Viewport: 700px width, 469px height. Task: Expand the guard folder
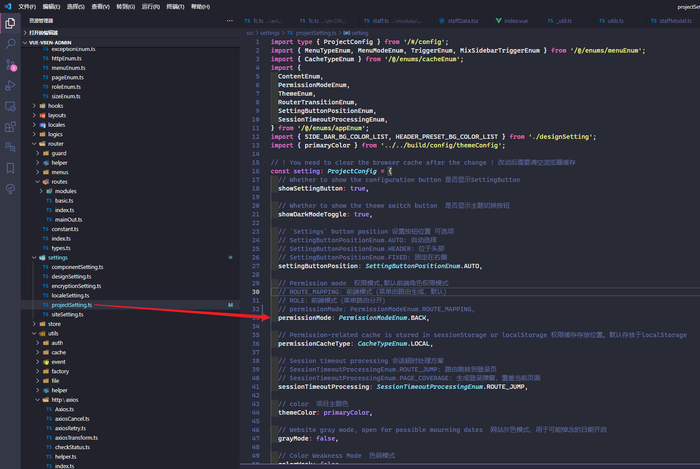pyautogui.click(x=130, y=153)
